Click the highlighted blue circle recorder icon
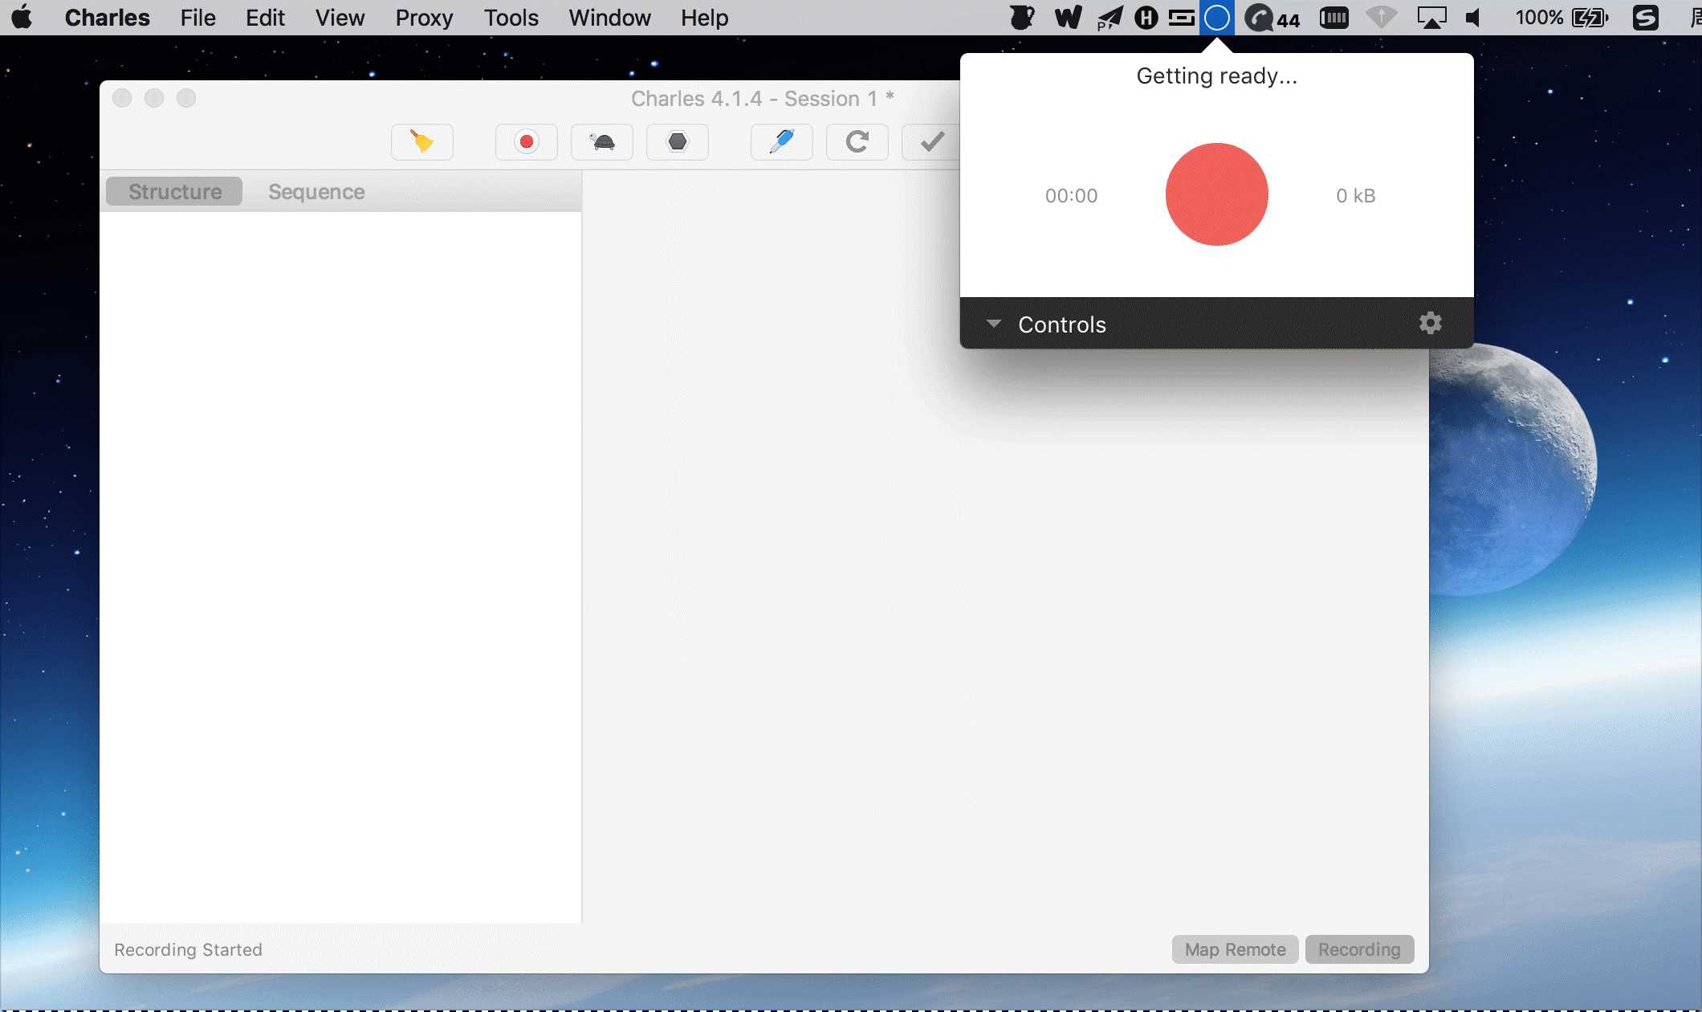 tap(1216, 17)
